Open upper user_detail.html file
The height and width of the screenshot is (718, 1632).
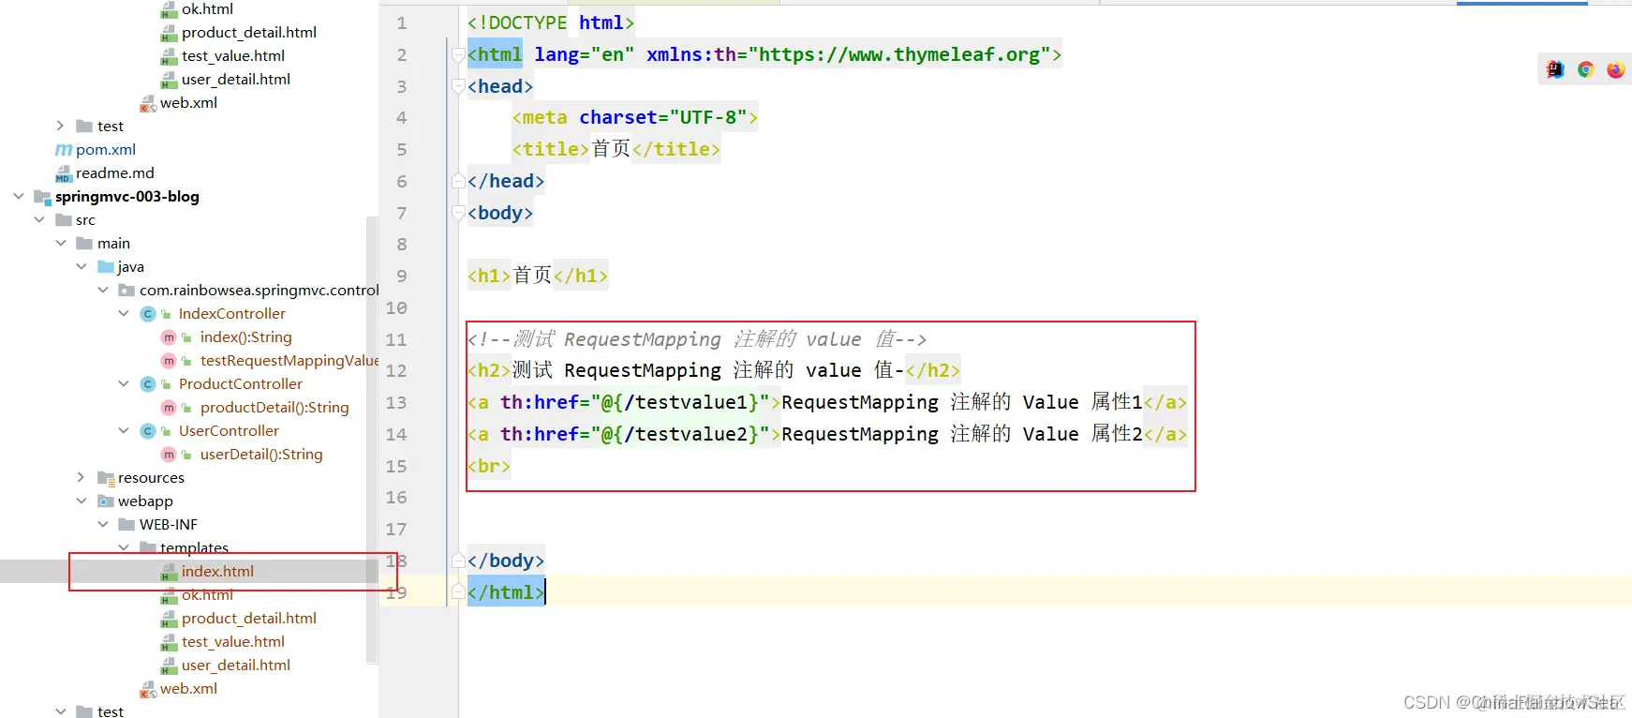(236, 79)
